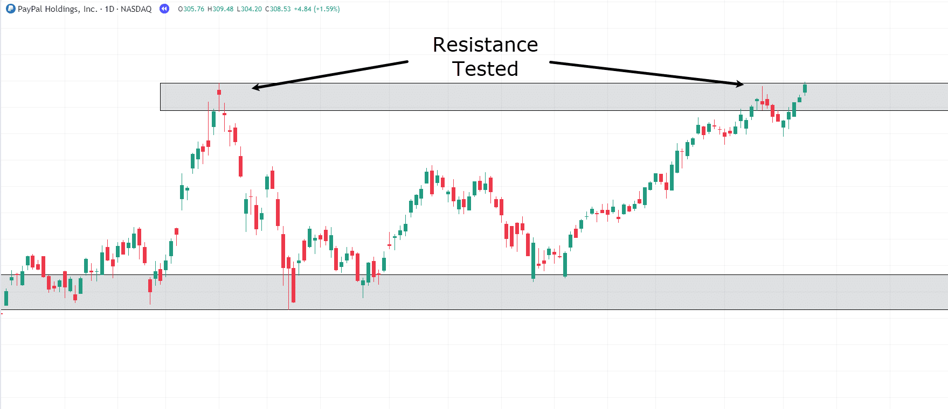Click the blue rewind replay icon
Screen dimensions: 948x409
(x=164, y=9)
